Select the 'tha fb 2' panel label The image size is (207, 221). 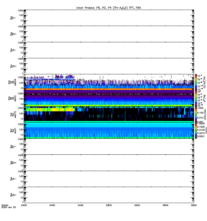pyautogui.click(x=13, y=66)
